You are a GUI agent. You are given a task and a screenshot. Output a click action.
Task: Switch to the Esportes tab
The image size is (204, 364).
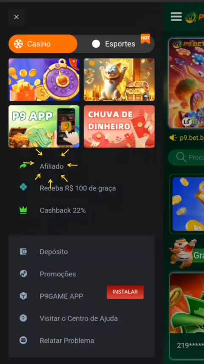pyautogui.click(x=116, y=44)
